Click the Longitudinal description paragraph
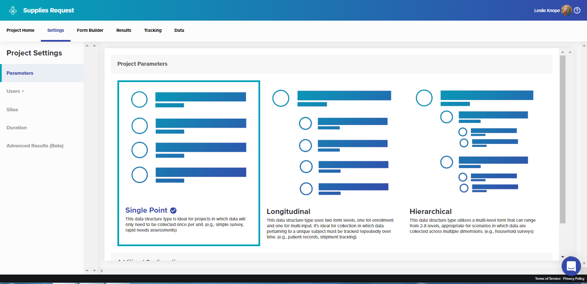Viewport: 587px width, 284px height. coord(329,229)
